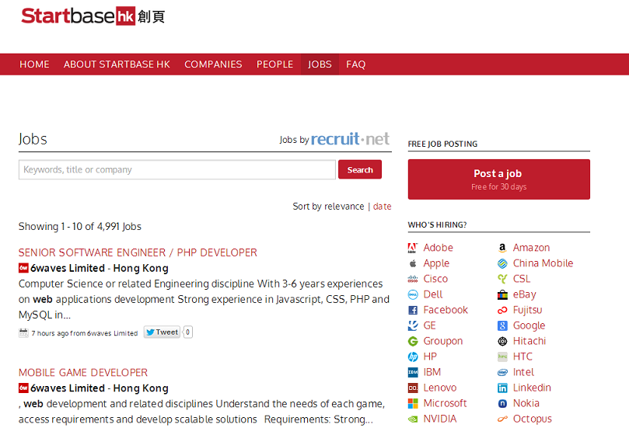Open the Mobile Game Developer listing

(83, 373)
